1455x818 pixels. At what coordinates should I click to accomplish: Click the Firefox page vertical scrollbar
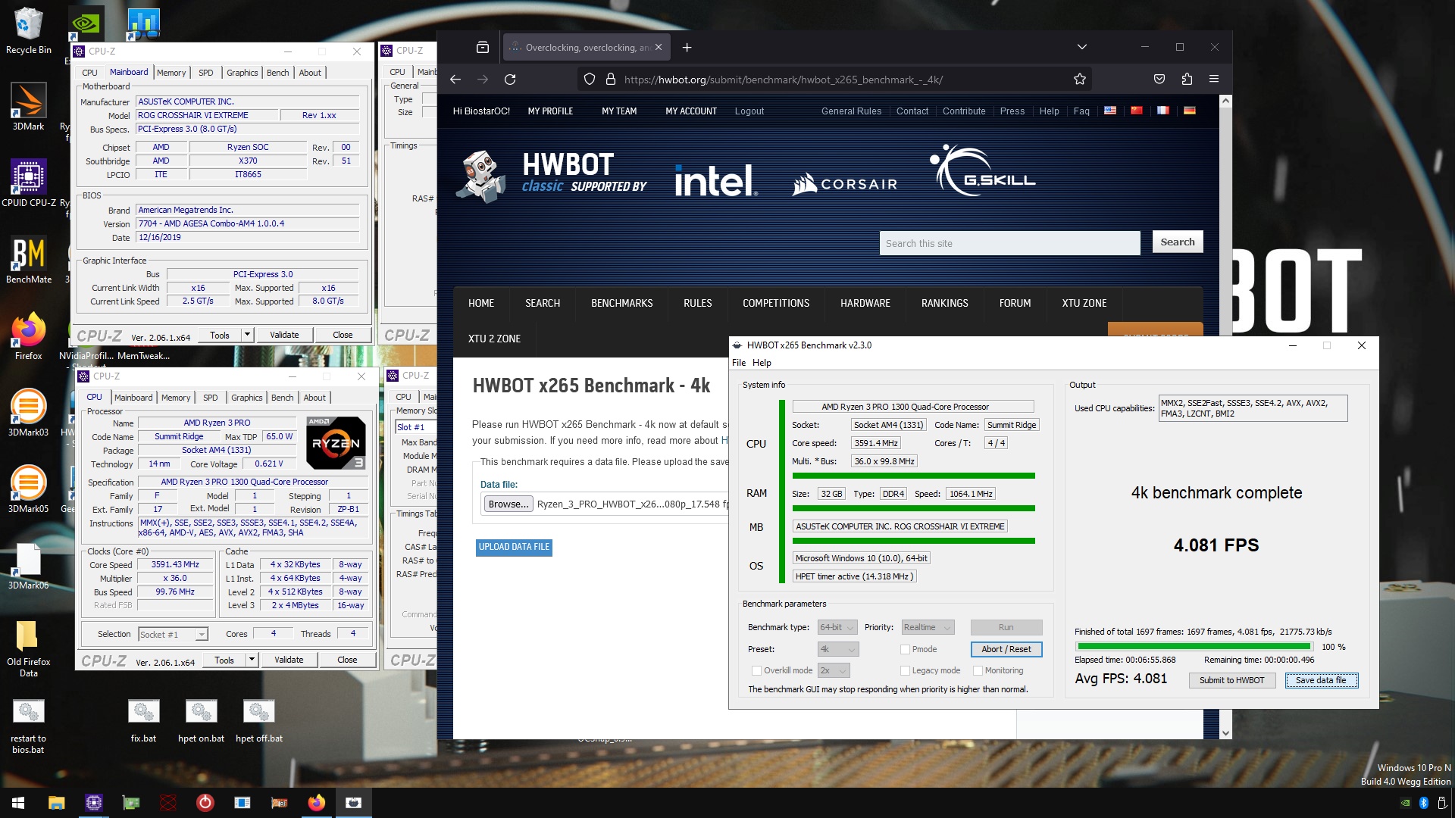1225,417
